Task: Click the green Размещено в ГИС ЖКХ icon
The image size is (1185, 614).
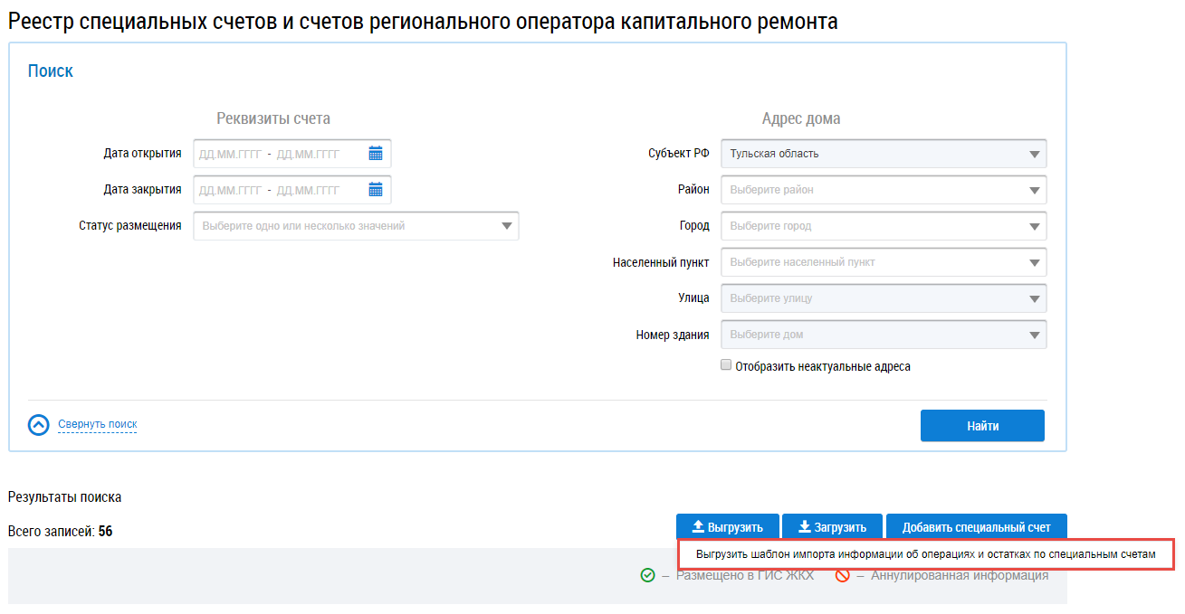Action: pyautogui.click(x=647, y=575)
